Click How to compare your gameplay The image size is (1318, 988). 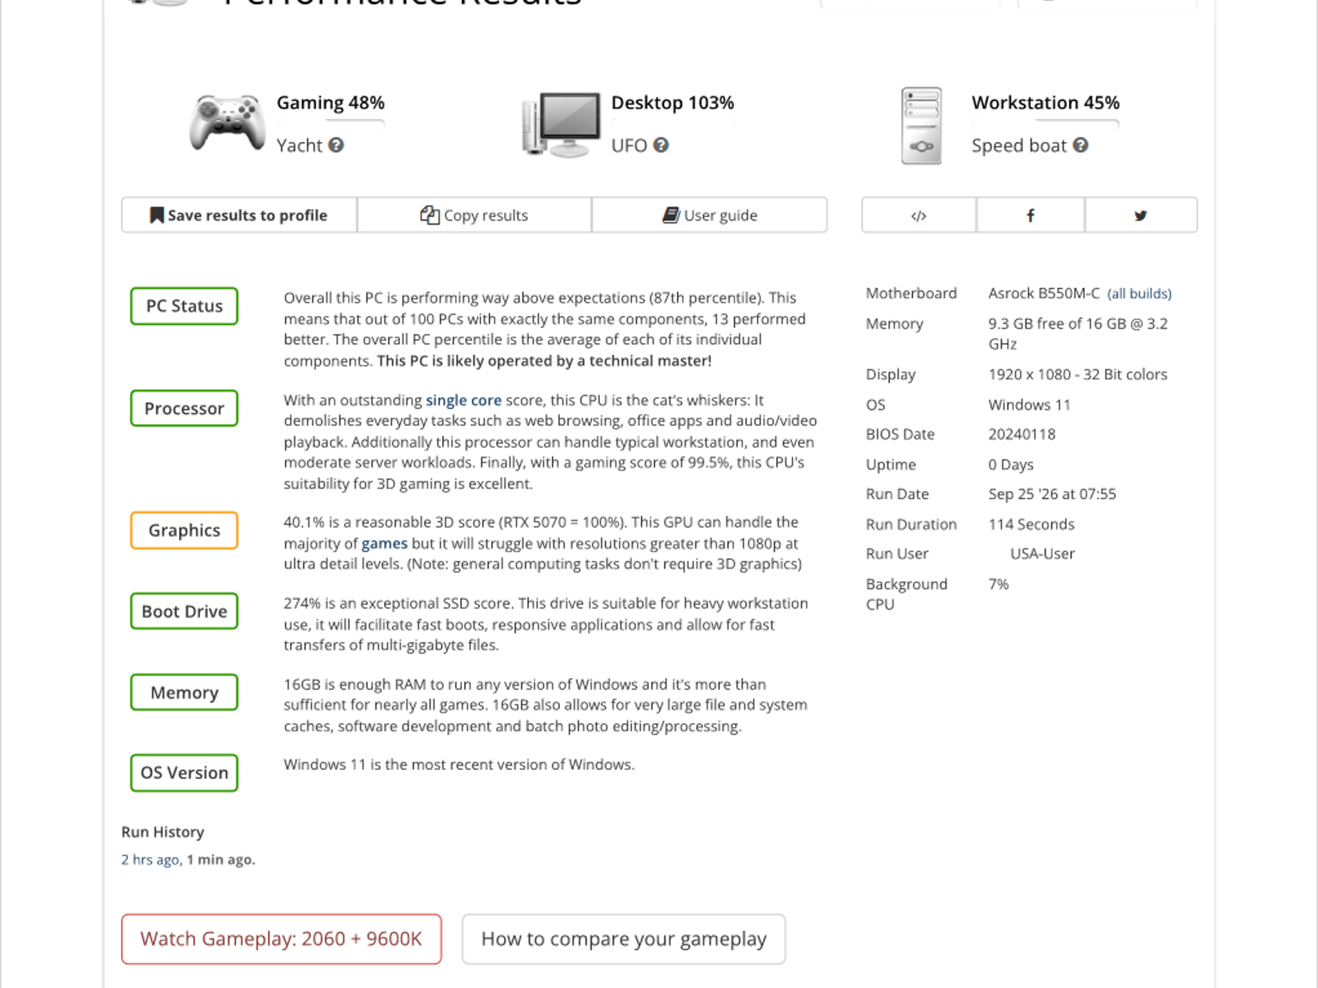tap(624, 939)
